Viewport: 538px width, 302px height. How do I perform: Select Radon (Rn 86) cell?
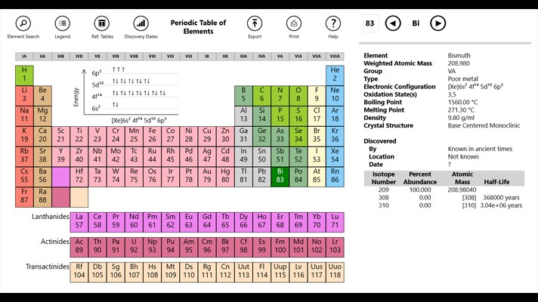pyautogui.click(x=335, y=177)
